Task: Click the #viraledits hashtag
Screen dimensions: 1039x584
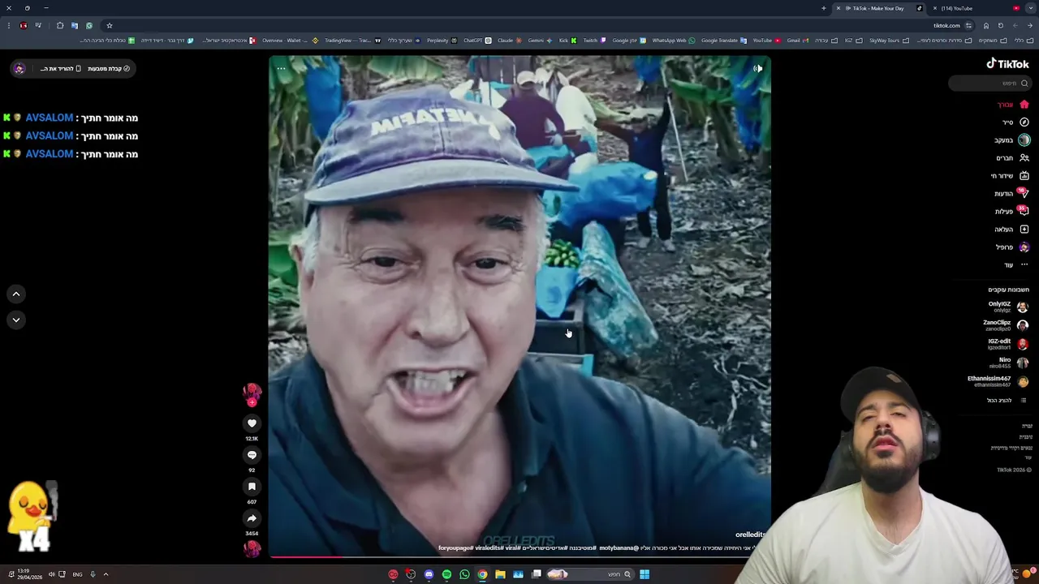Action: tap(489, 548)
